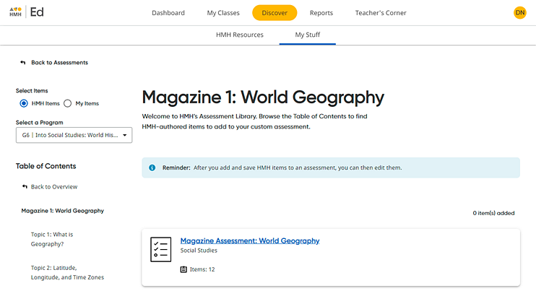Click the info icon in Reminder banner
Image resolution: width=536 pixels, height=296 pixels.
coord(152,167)
